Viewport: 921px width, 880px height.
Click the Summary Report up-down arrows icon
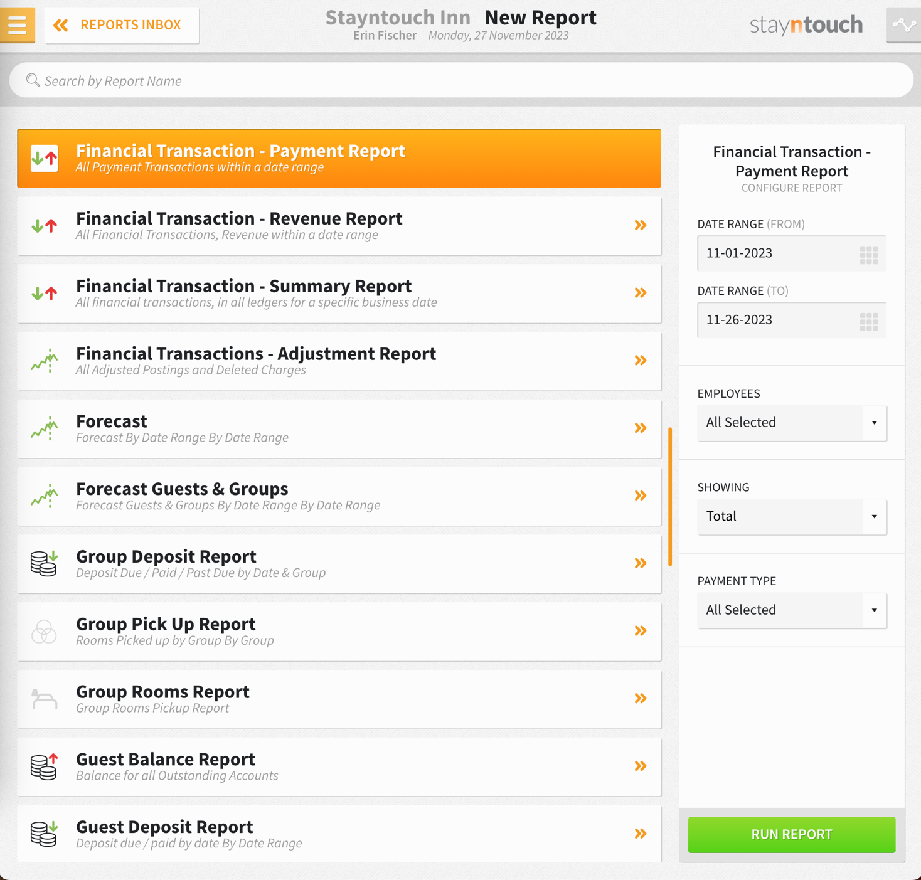[x=45, y=293]
